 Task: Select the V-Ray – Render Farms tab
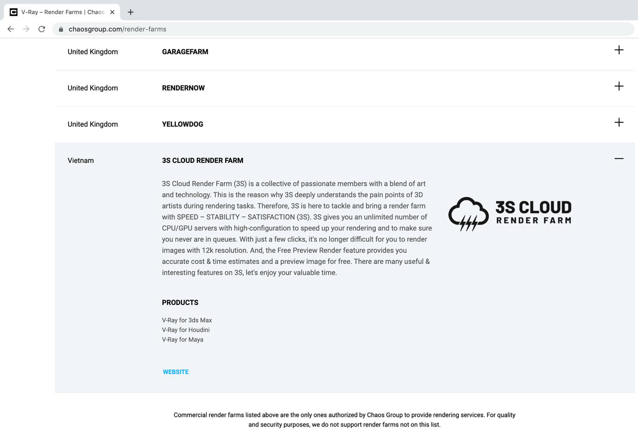pos(62,12)
